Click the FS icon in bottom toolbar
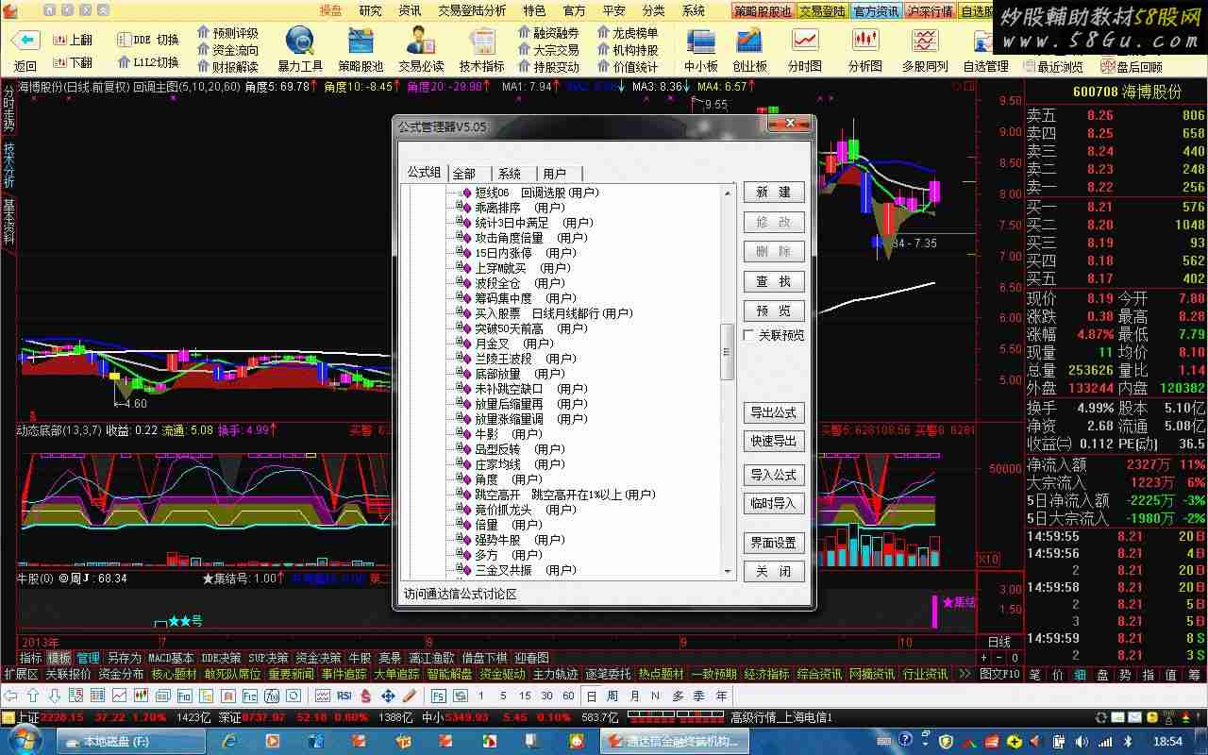 tap(438, 696)
